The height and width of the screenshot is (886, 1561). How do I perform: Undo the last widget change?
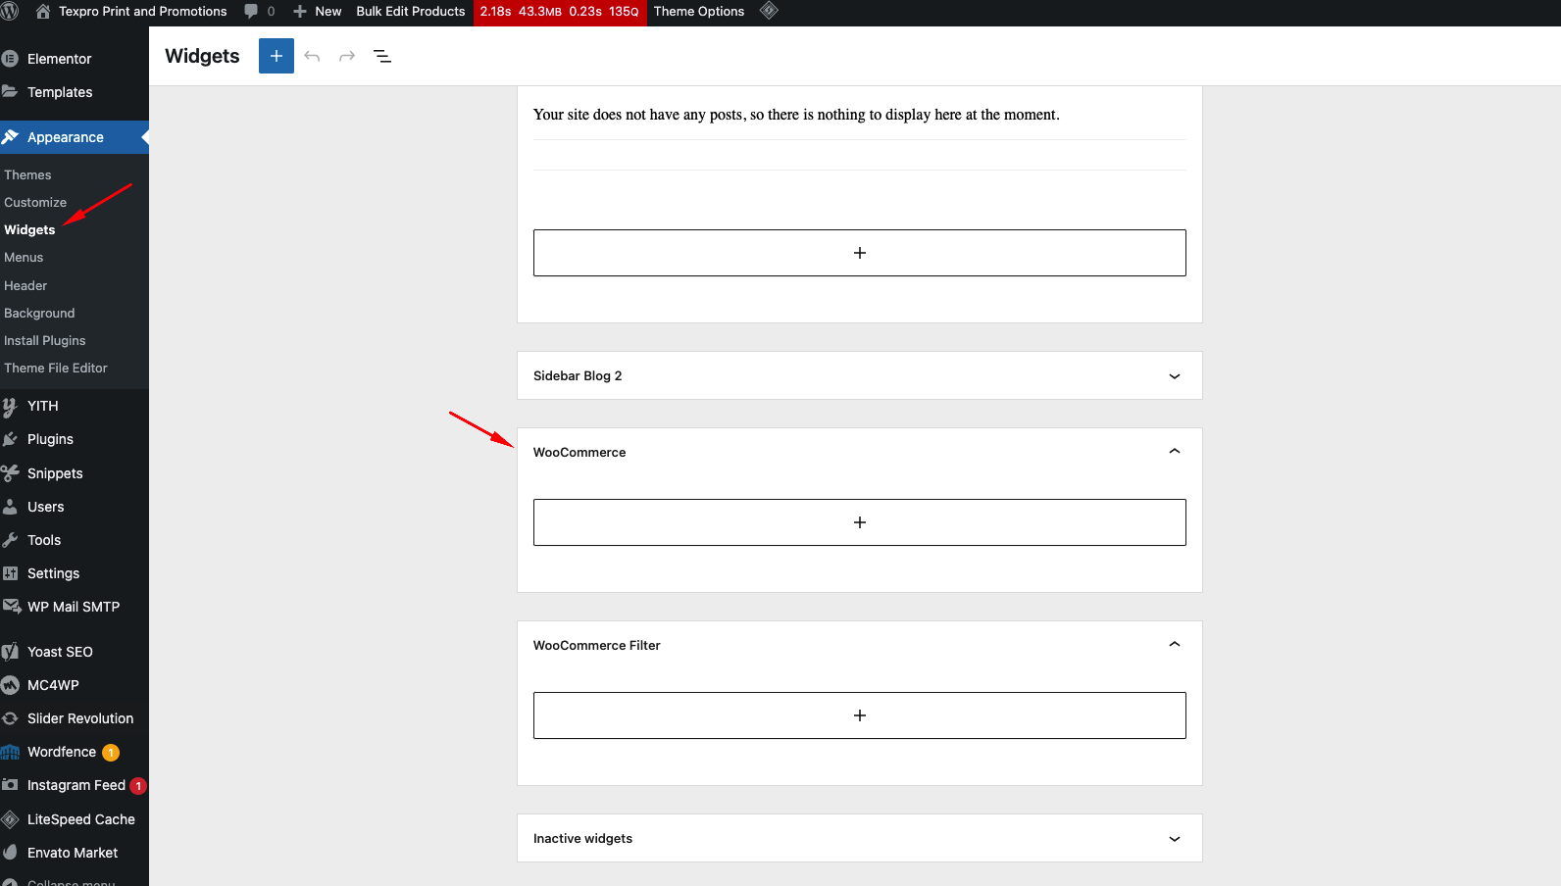click(312, 56)
